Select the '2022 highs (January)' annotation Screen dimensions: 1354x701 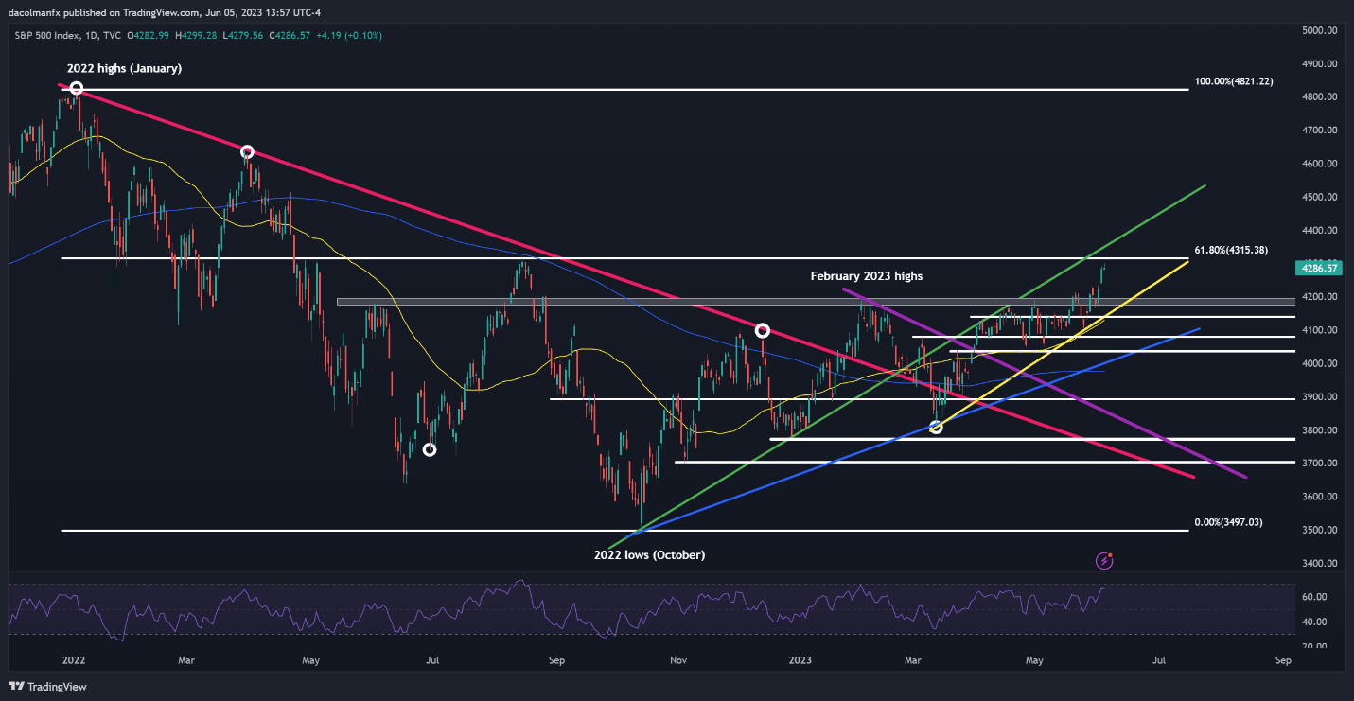click(x=124, y=69)
